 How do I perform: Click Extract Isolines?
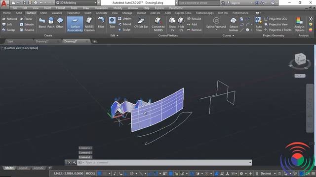[234, 24]
